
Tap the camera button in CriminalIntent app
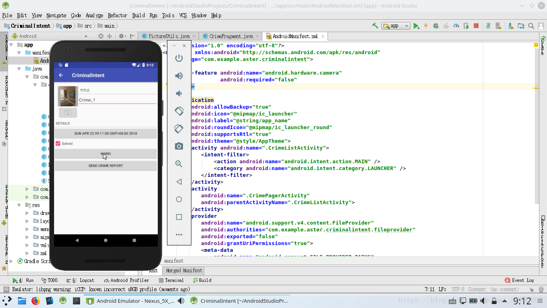click(x=68, y=113)
